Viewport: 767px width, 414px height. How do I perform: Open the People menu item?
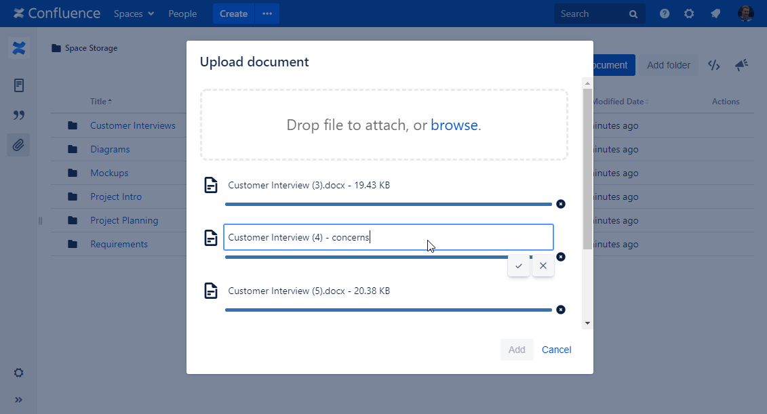tap(182, 14)
